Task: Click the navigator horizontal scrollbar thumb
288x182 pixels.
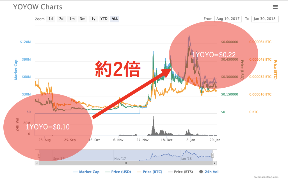Action: pos(126,163)
